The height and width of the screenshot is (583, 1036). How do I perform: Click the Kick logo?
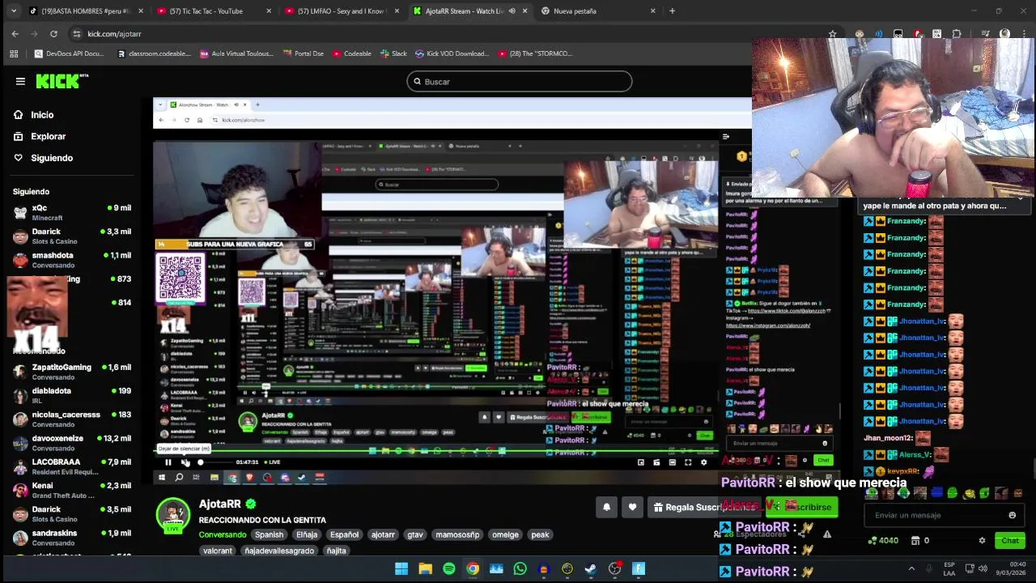tap(62, 81)
